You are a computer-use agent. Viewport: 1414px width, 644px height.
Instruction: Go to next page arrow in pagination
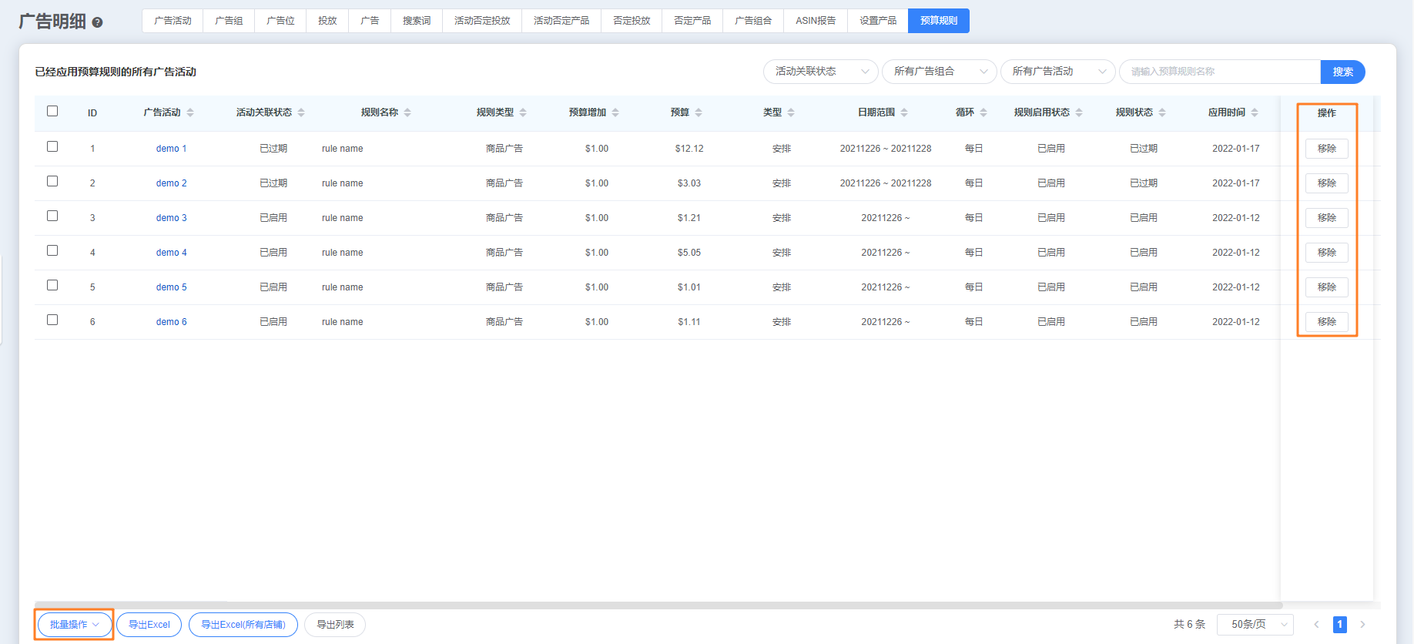(1362, 625)
